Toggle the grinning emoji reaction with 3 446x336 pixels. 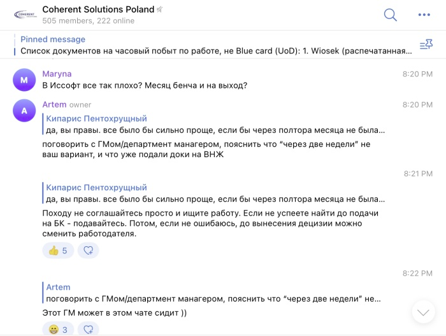click(x=58, y=329)
